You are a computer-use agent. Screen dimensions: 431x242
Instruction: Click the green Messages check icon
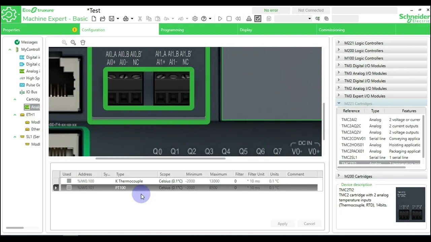(x=17, y=42)
